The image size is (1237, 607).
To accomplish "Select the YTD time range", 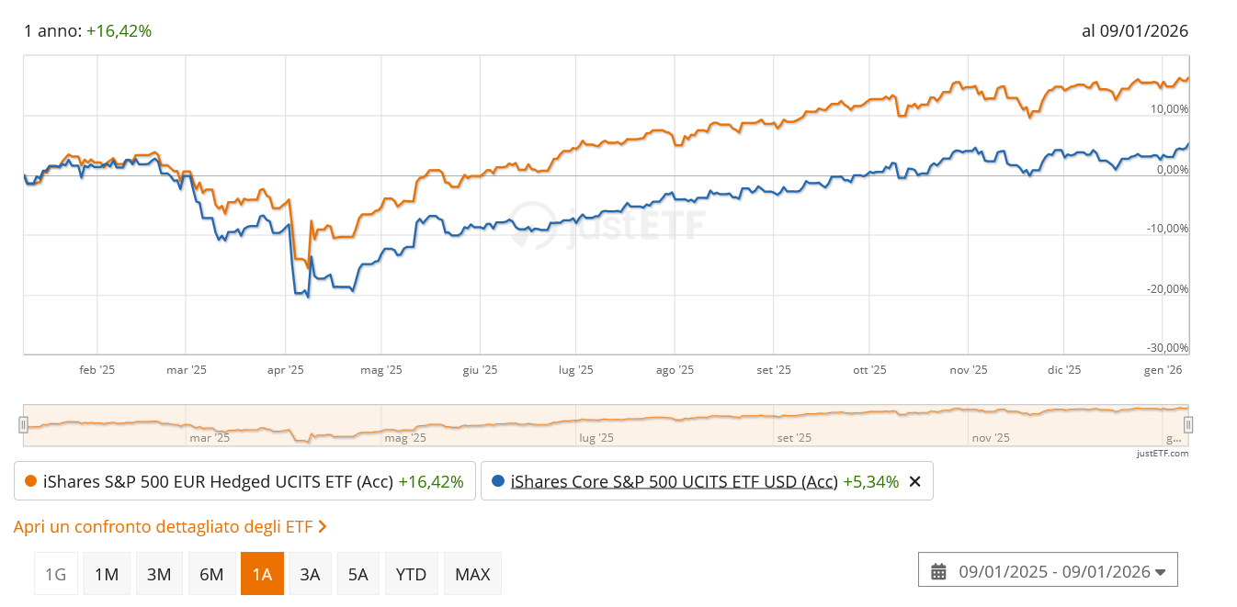I will (411, 574).
